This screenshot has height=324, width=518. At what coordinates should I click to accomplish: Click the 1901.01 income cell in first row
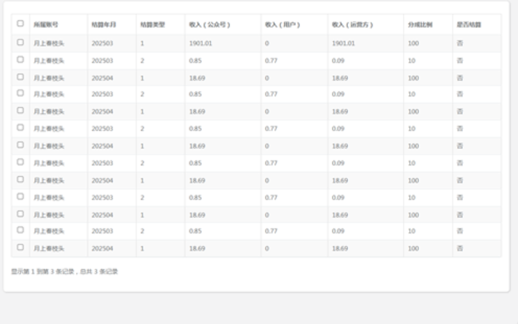pyautogui.click(x=203, y=43)
